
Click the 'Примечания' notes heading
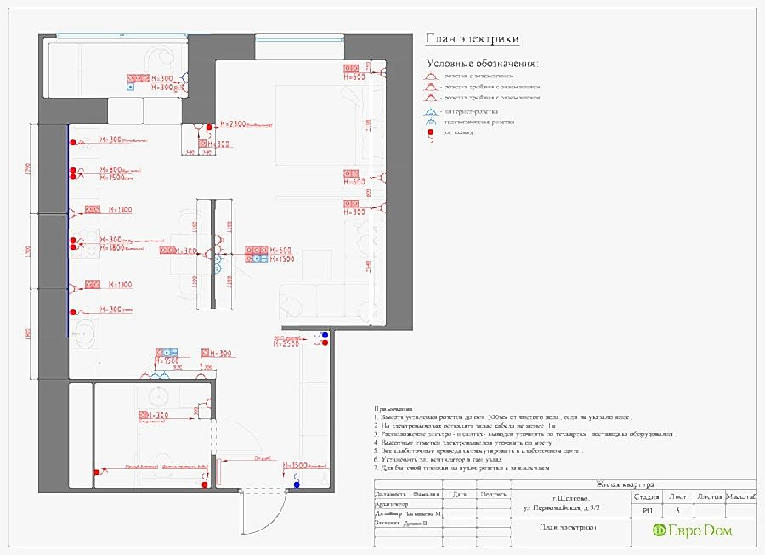click(396, 407)
